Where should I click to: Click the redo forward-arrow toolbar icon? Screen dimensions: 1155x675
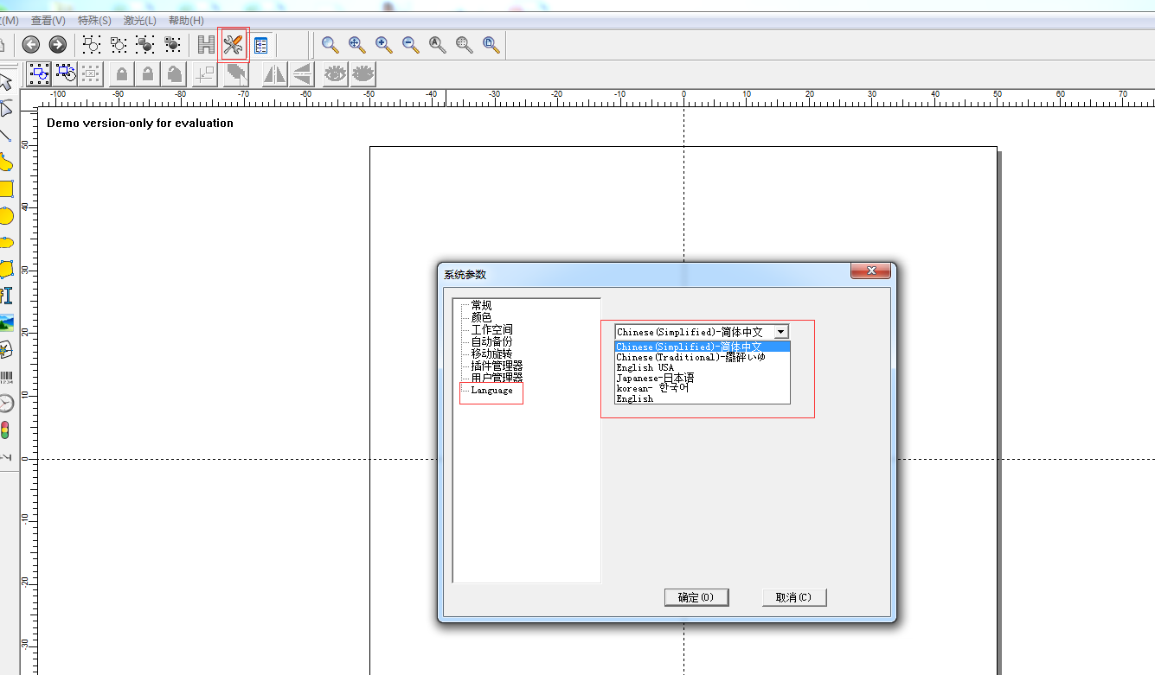coord(58,45)
